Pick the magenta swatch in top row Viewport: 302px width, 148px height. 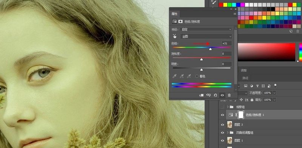coord(243,5)
